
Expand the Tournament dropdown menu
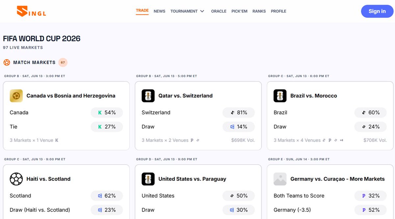(187, 11)
